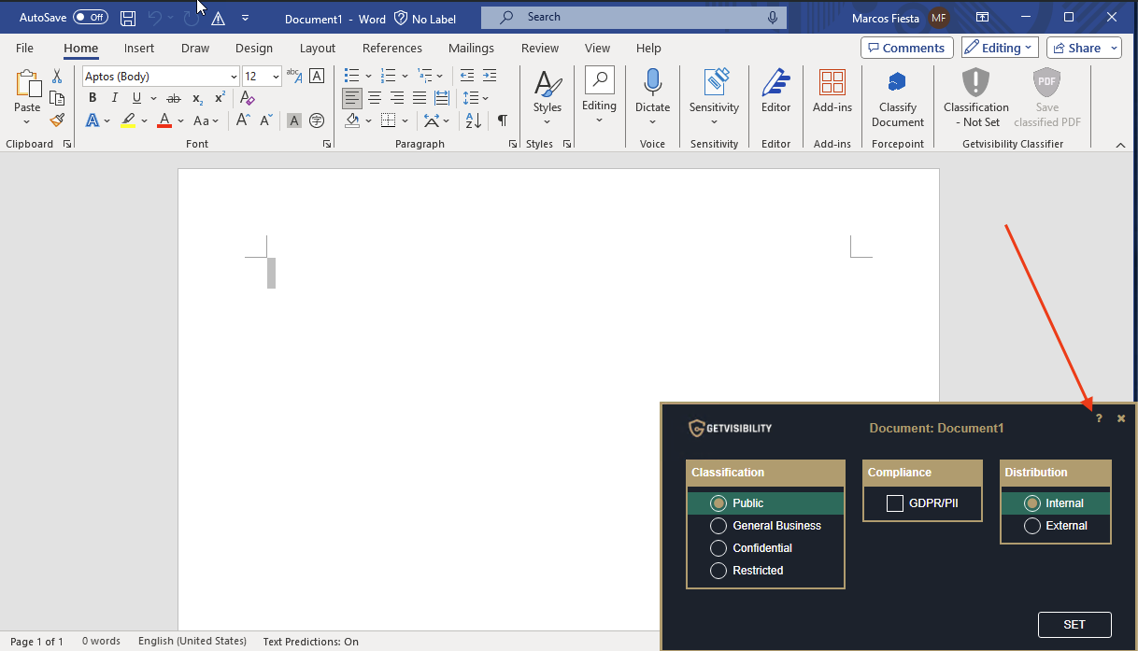This screenshot has width=1138, height=651.
Task: Switch to the Review tab
Action: (540, 48)
